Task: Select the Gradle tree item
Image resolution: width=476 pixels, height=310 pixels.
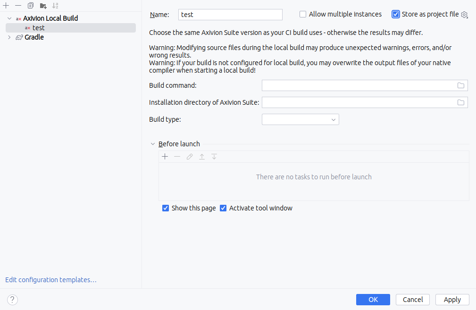Action: coord(34,37)
